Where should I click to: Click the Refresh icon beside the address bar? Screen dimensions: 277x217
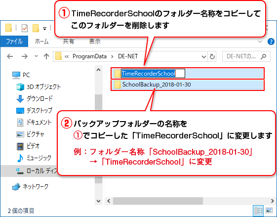click(212, 56)
